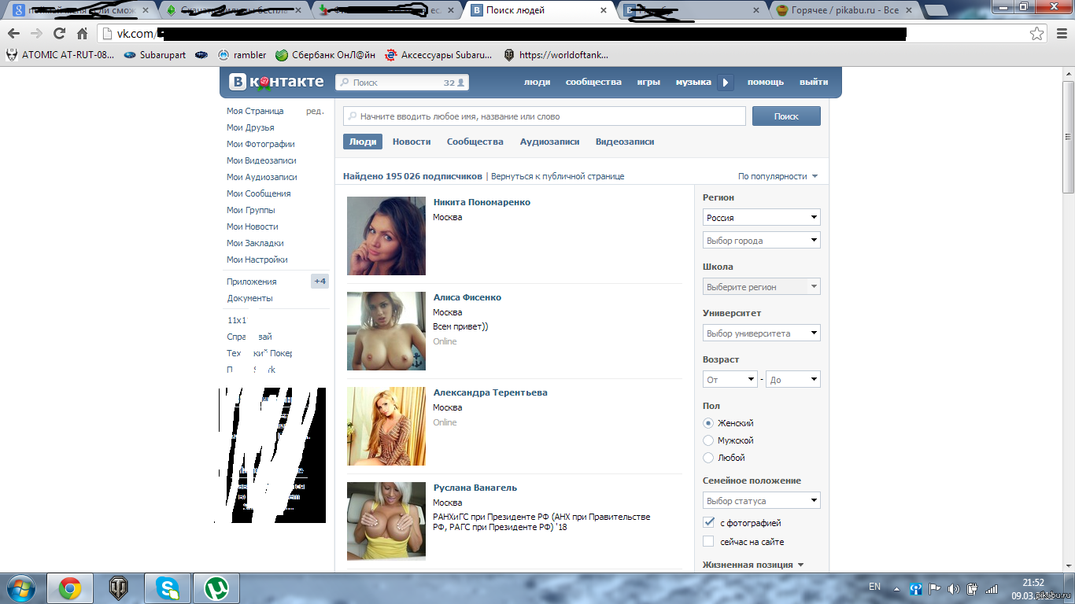1075x604 pixels.
Task: Open the age До dropdown
Action: [793, 379]
